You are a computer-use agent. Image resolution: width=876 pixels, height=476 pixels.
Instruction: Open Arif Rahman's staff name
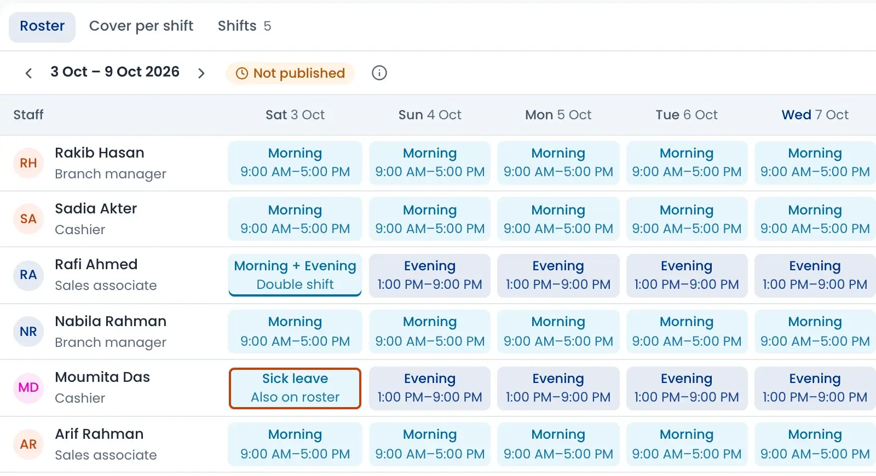(99, 434)
